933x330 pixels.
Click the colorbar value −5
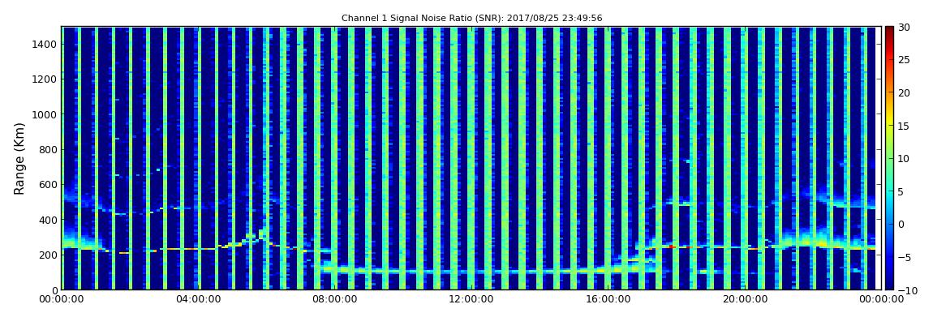903,258
